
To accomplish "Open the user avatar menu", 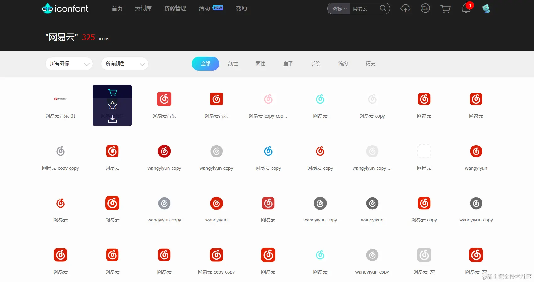I will (x=486, y=8).
